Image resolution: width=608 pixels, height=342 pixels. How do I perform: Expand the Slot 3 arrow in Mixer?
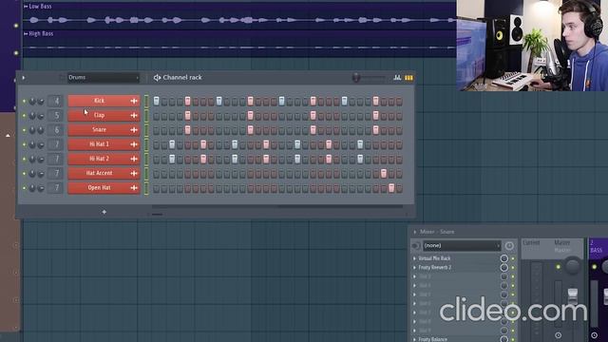pyautogui.click(x=414, y=276)
